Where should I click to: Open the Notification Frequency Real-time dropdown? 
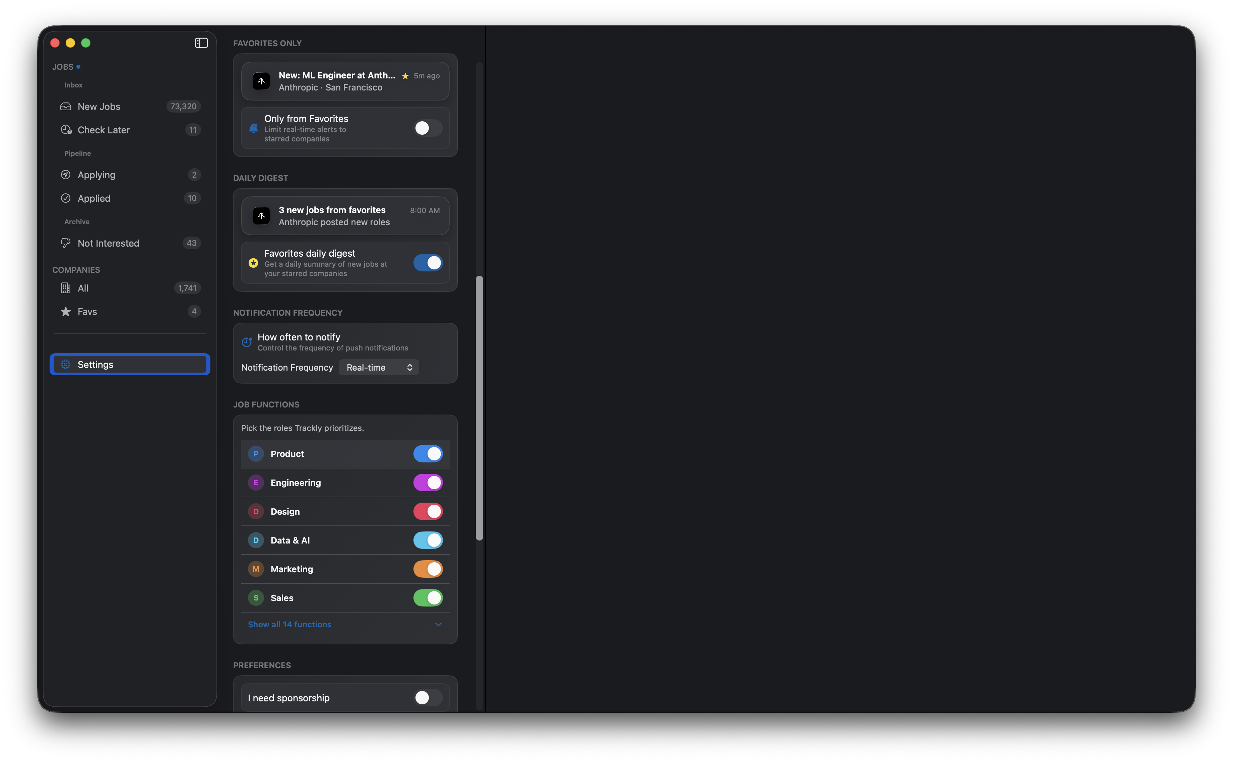(378, 367)
